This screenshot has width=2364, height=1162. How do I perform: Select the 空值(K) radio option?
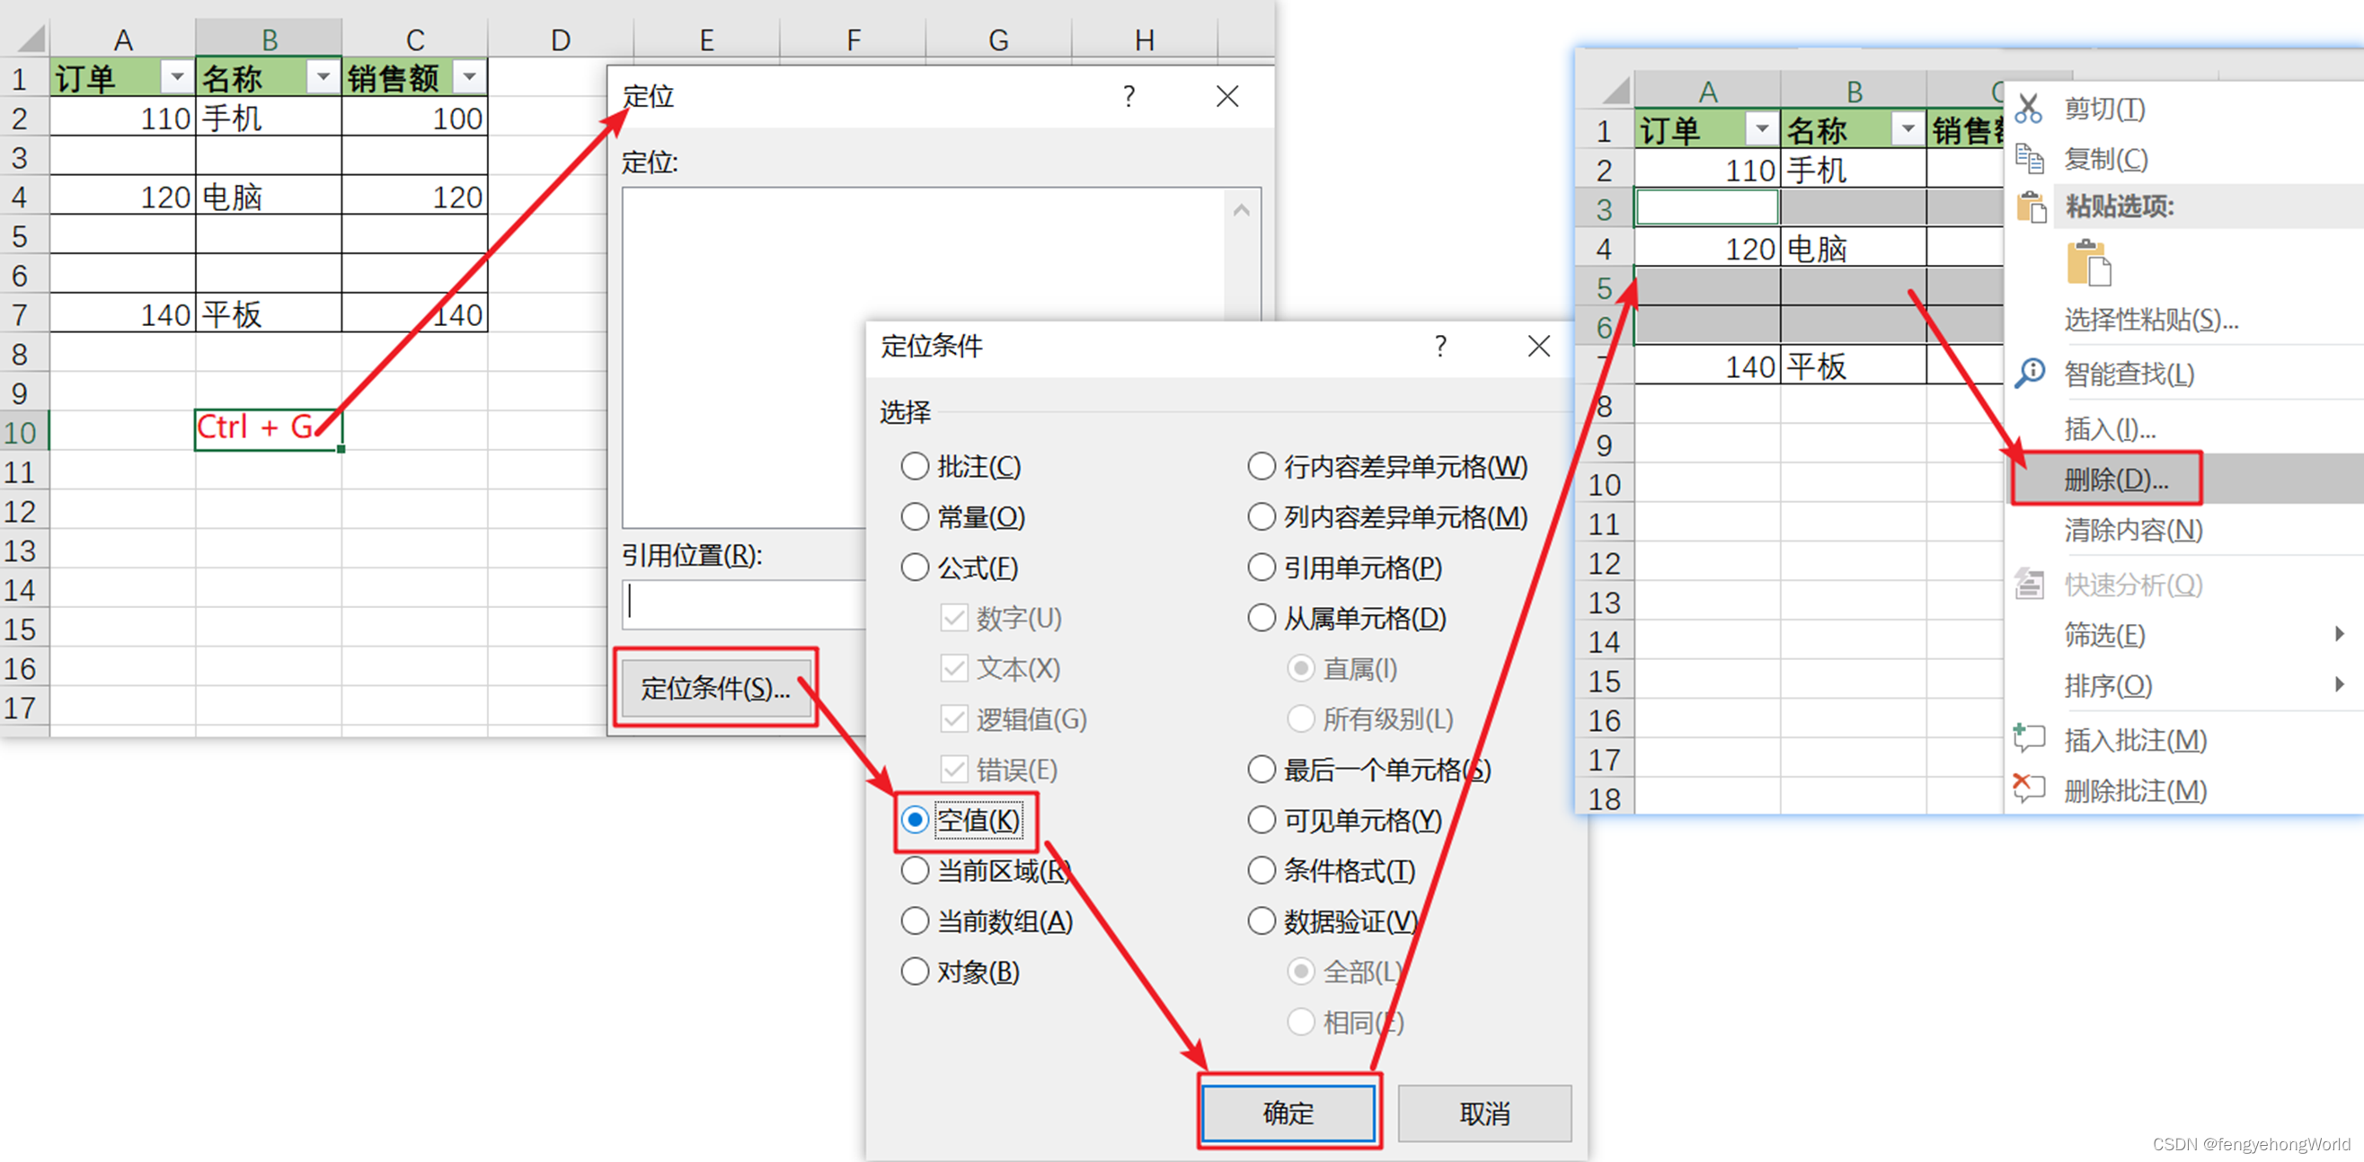[914, 820]
